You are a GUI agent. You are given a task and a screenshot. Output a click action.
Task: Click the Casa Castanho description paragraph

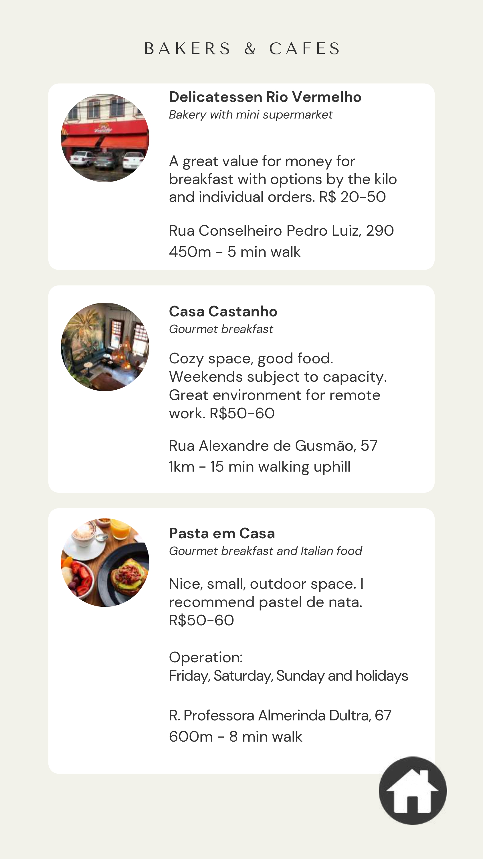tap(278, 386)
